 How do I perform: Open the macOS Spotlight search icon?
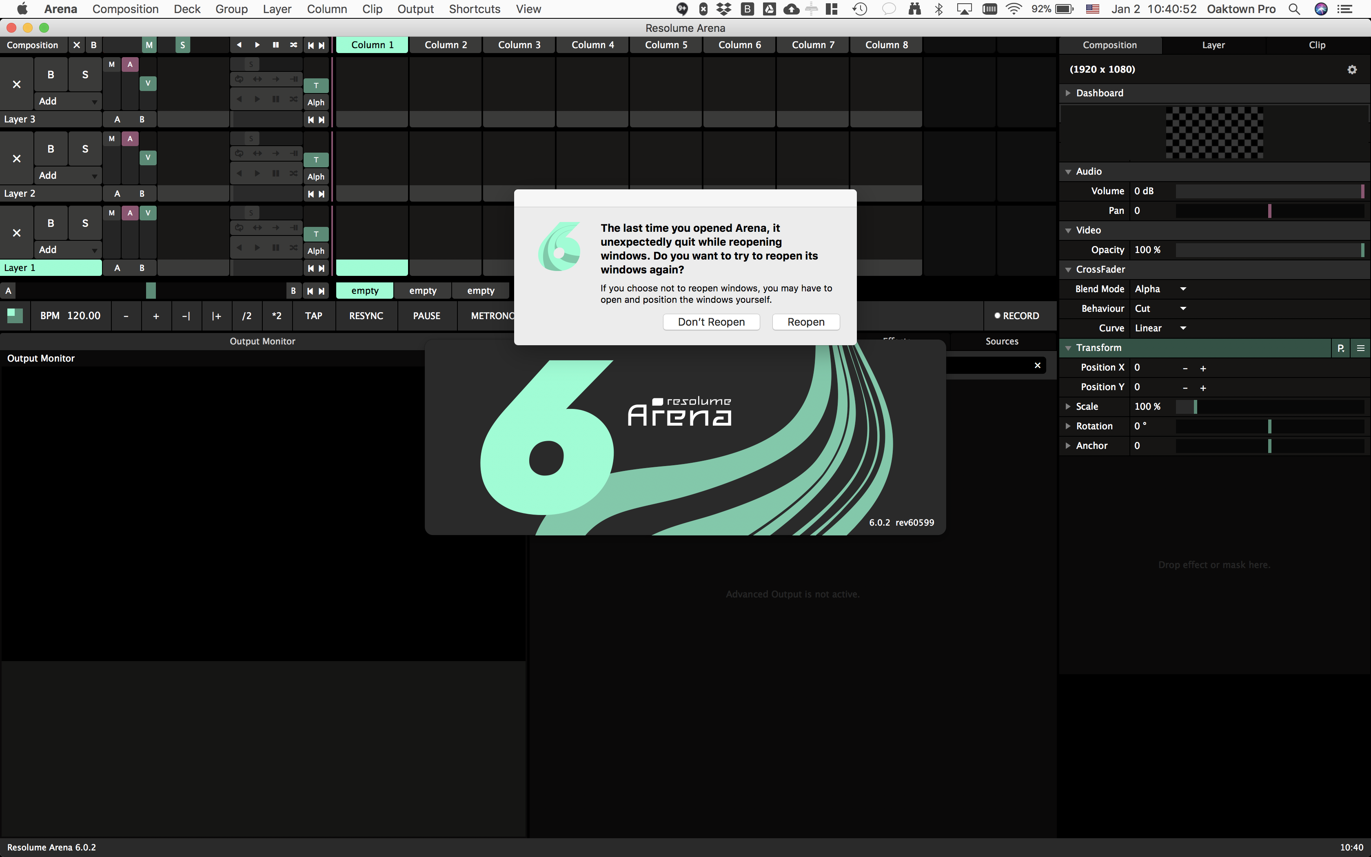[x=1294, y=9]
